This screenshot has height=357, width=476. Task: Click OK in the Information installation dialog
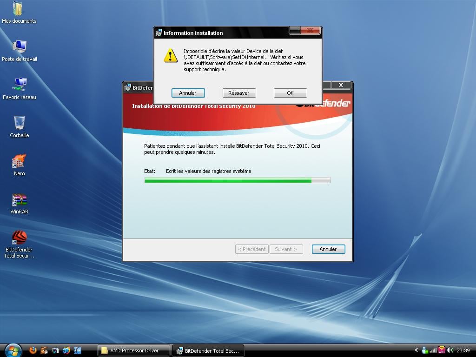(290, 93)
